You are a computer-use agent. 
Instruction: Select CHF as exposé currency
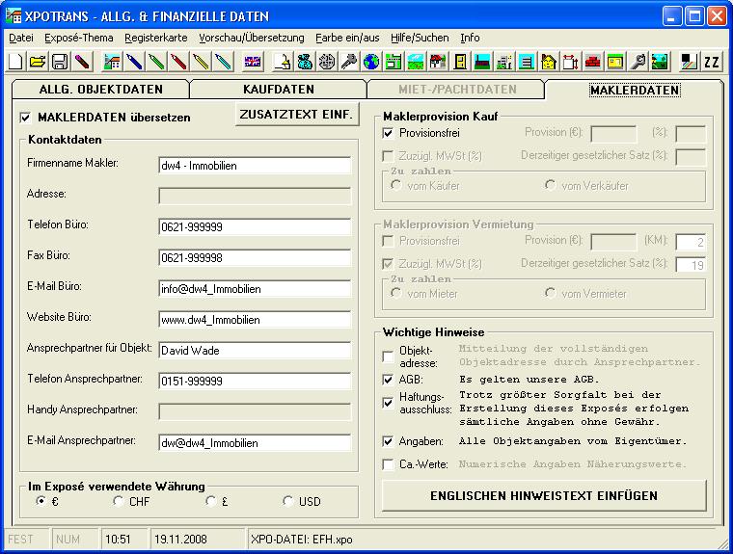[119, 501]
